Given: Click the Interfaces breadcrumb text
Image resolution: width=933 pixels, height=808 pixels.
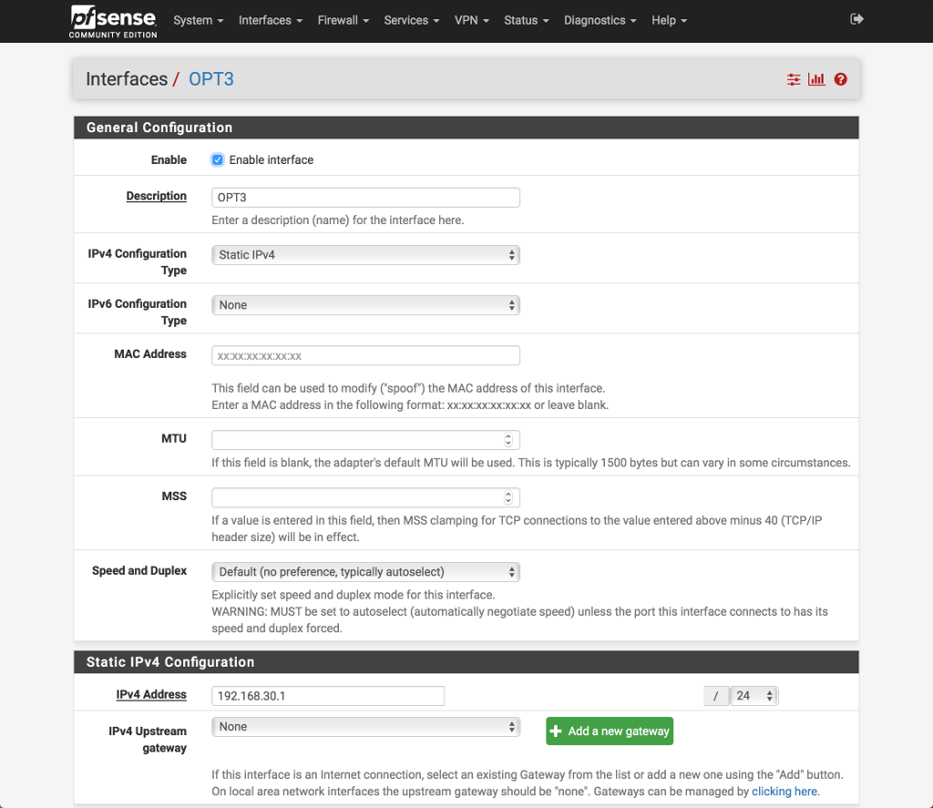Looking at the screenshot, I should [x=127, y=79].
